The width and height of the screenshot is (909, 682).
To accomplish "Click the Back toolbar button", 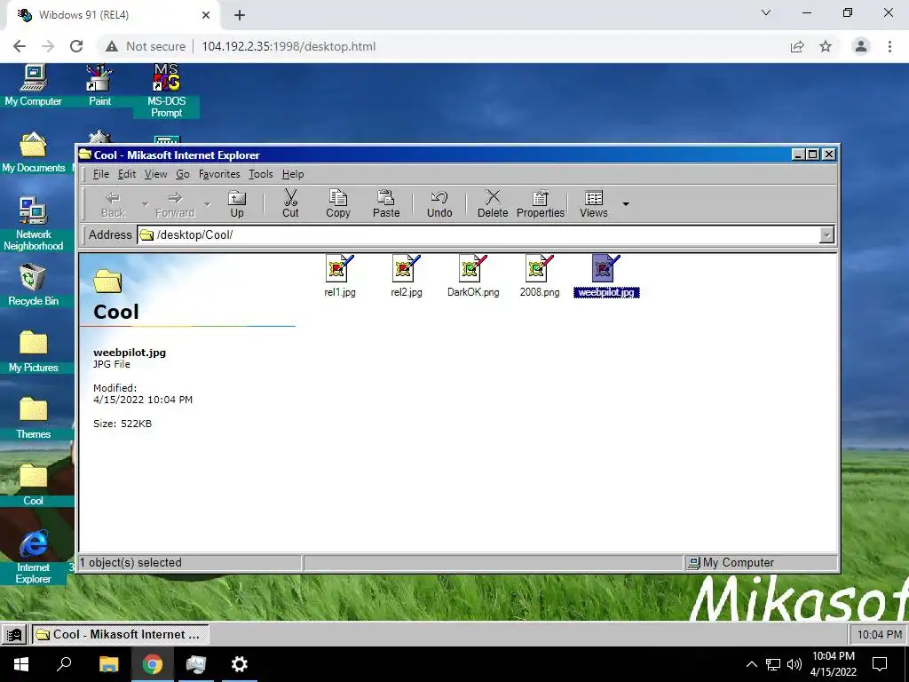I will point(113,204).
